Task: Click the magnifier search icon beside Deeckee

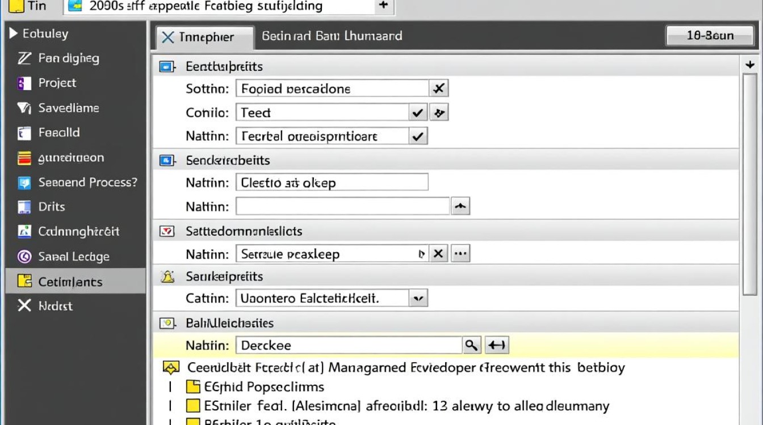Action: (472, 345)
